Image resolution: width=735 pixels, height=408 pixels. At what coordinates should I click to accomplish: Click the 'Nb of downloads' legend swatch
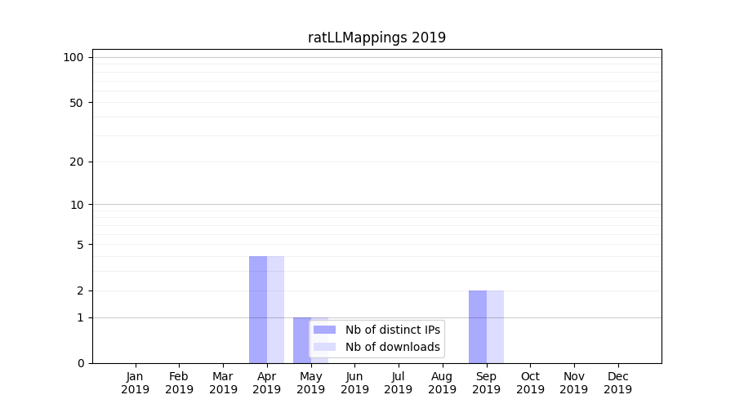coord(324,347)
